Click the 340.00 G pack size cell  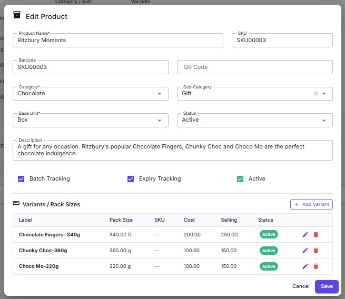point(120,235)
